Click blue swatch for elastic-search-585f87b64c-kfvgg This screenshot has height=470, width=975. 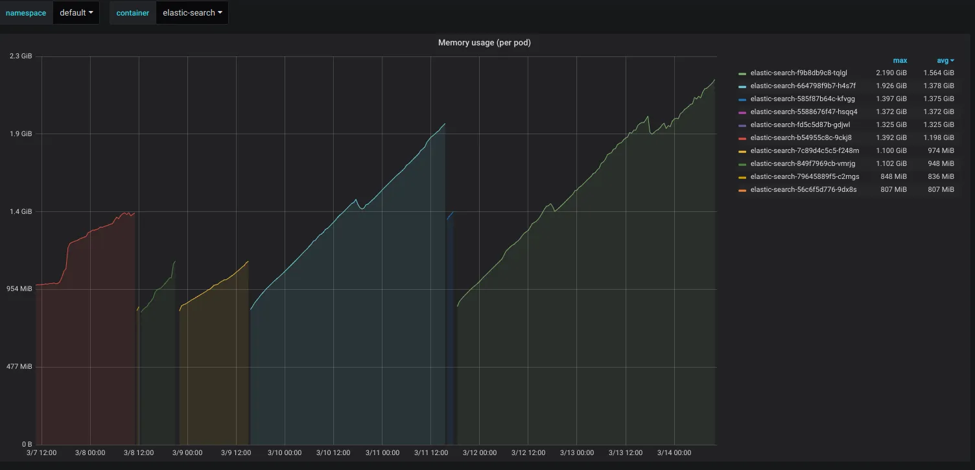(742, 99)
